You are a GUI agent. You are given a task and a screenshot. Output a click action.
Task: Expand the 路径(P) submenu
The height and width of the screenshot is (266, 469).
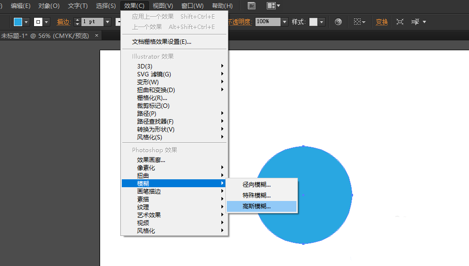point(174,114)
